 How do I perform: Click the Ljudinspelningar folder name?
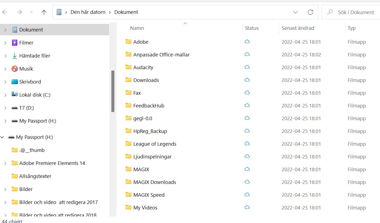[152, 157]
